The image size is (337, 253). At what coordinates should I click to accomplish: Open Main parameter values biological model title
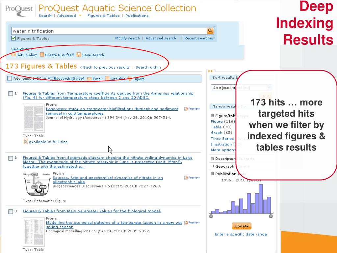[92, 211]
